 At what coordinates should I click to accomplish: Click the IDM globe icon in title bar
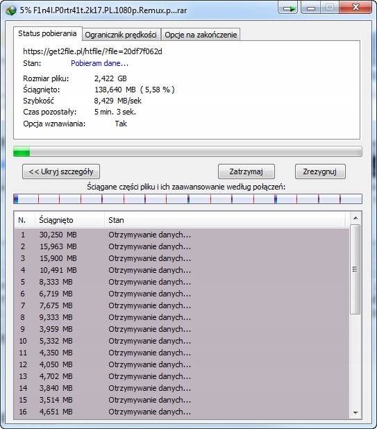[x=11, y=10]
